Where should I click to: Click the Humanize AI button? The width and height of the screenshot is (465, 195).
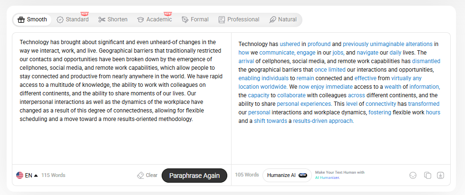point(287,175)
